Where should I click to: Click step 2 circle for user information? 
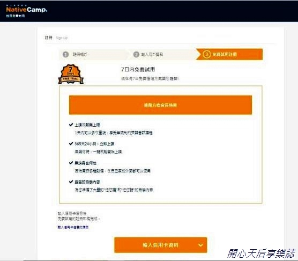pos(136,54)
